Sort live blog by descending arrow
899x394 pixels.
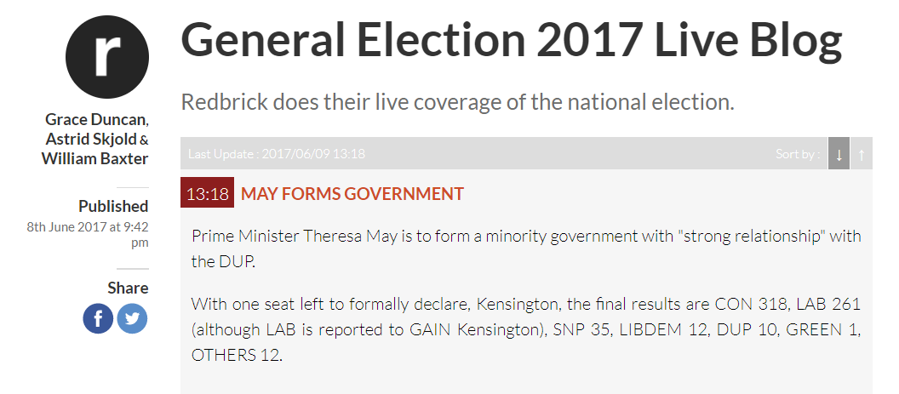pyautogui.click(x=839, y=153)
